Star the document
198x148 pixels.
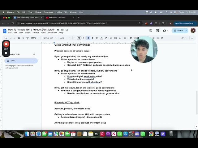[x=58, y=30]
